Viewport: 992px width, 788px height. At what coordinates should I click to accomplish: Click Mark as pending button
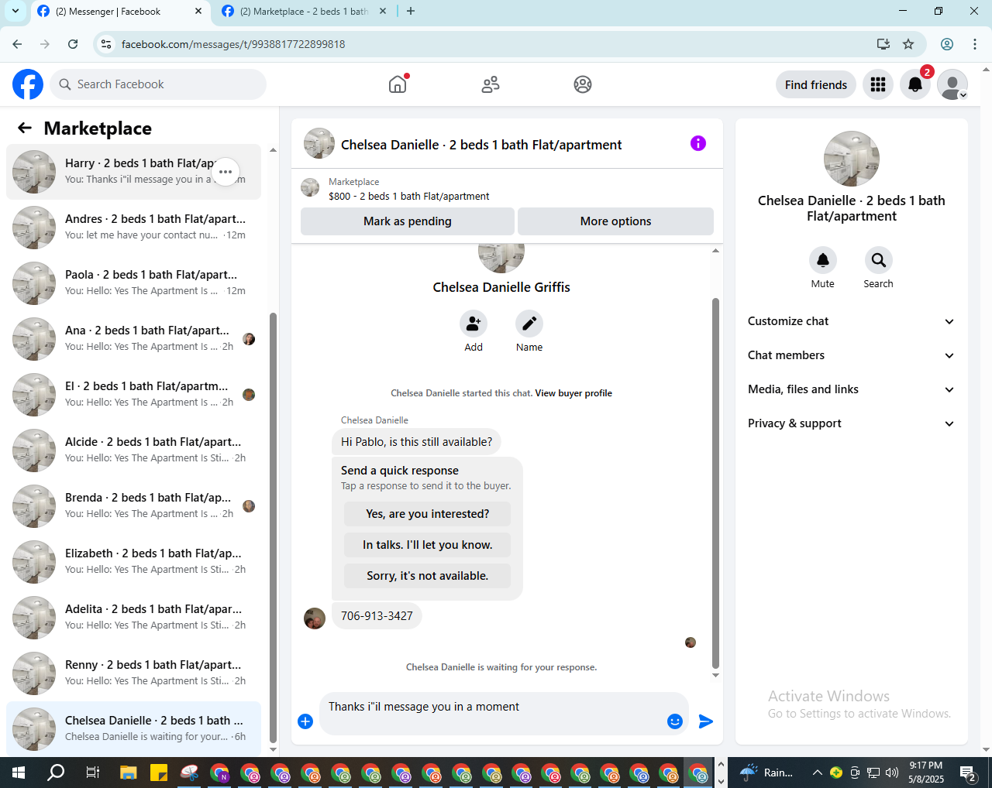click(408, 221)
